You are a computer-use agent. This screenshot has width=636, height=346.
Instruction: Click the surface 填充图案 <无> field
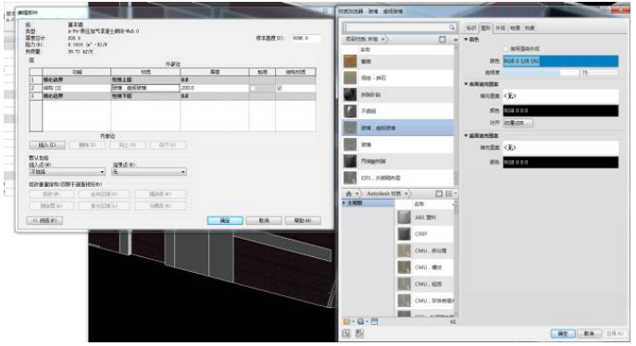[561, 96]
